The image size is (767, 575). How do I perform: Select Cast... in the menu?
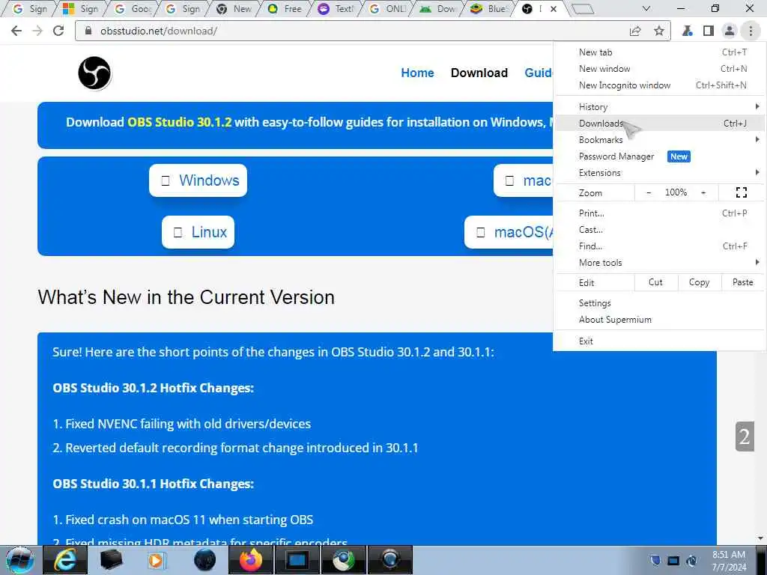click(x=659, y=230)
